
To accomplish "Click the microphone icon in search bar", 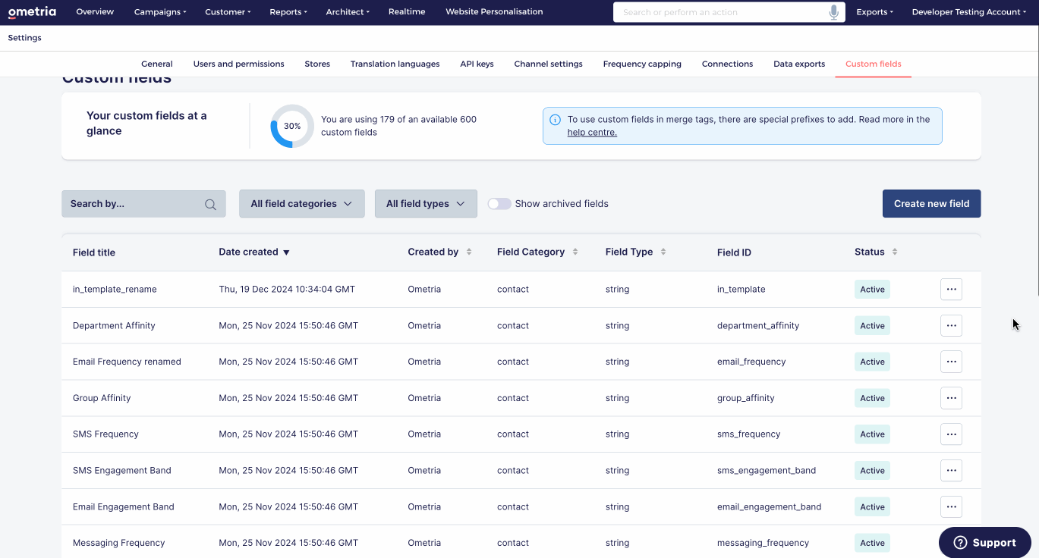I will click(834, 12).
